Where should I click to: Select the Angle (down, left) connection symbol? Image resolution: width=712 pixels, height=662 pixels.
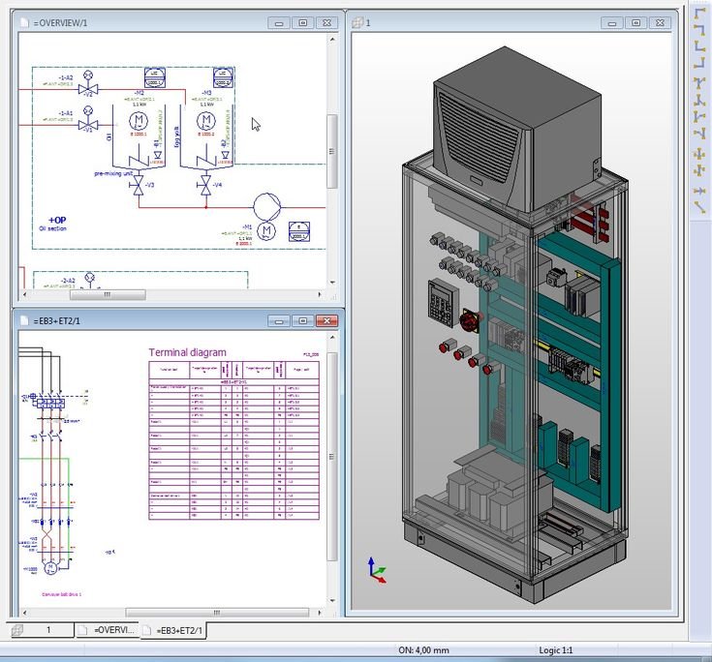coord(698,29)
